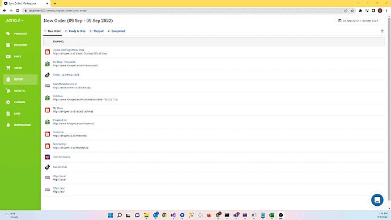Bookmark this page with star icon
The height and width of the screenshot is (220, 391).
[352, 11]
